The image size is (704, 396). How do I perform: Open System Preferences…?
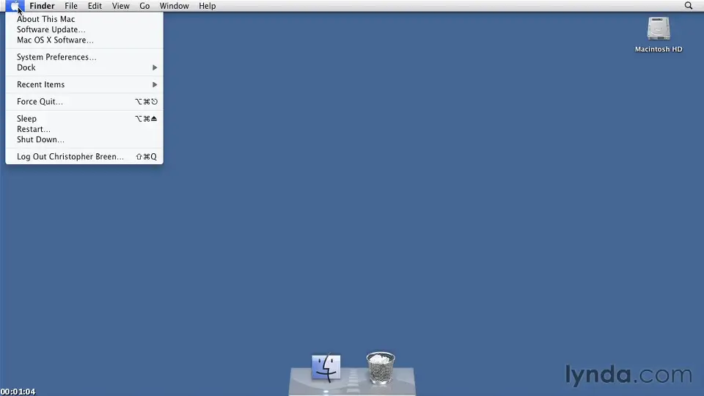click(x=84, y=57)
